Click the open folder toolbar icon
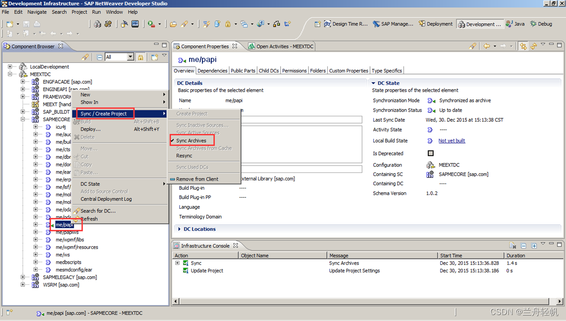This screenshot has height=321, width=566. point(173,24)
